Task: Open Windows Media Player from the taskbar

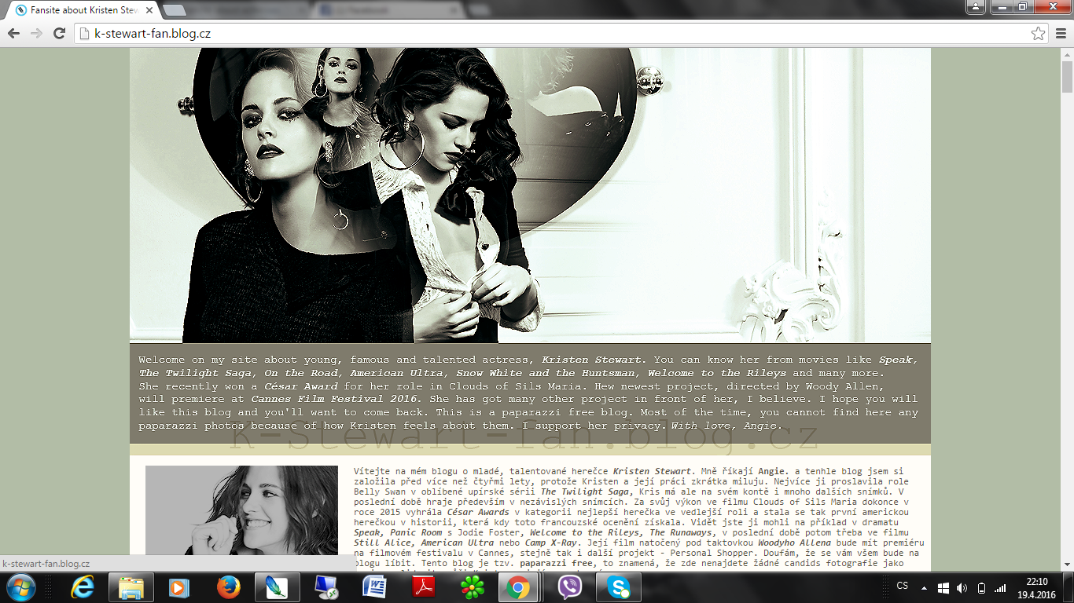Action: click(179, 587)
